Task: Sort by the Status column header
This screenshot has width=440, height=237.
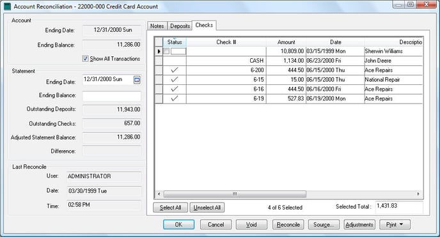Action: click(175, 42)
